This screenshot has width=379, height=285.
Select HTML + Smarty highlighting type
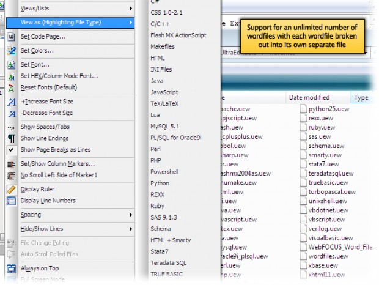click(x=171, y=240)
